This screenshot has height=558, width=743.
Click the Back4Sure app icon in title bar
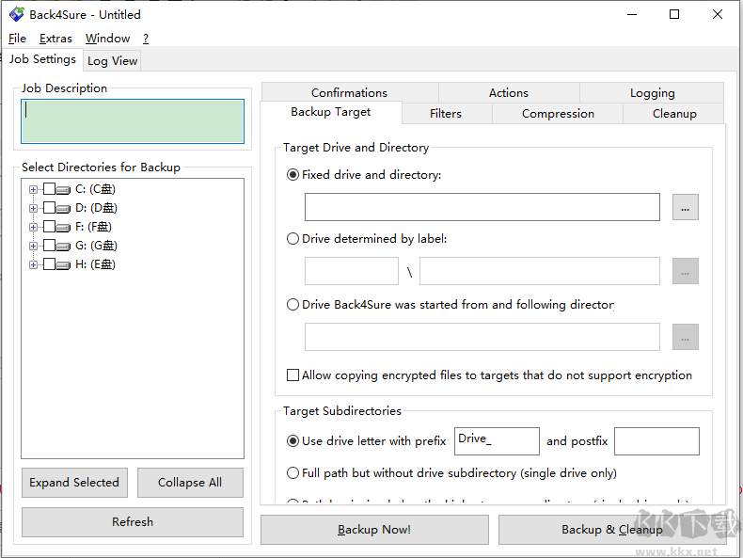point(17,15)
